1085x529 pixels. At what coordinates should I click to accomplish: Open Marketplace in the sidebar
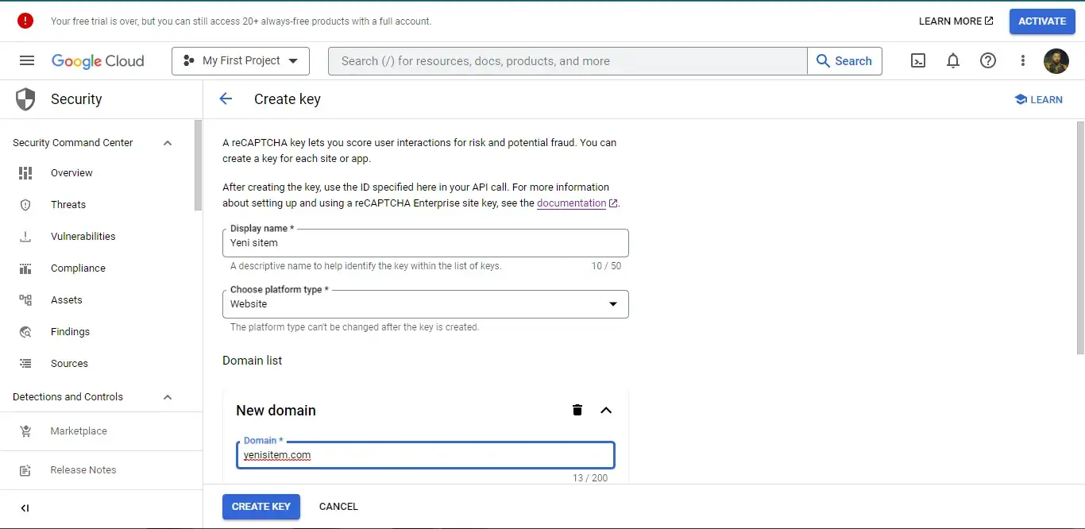(79, 431)
